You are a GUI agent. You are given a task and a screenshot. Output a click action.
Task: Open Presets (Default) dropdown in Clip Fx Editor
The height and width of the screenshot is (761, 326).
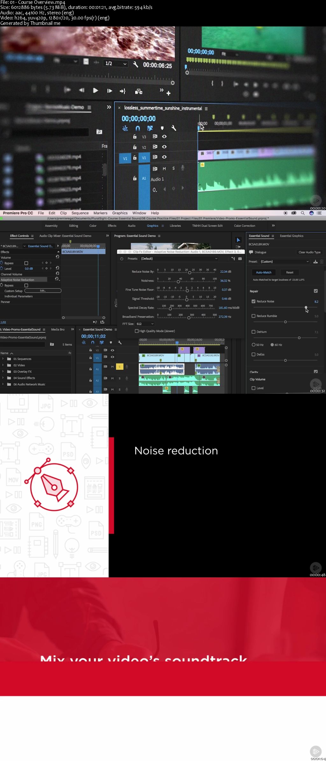[179, 259]
